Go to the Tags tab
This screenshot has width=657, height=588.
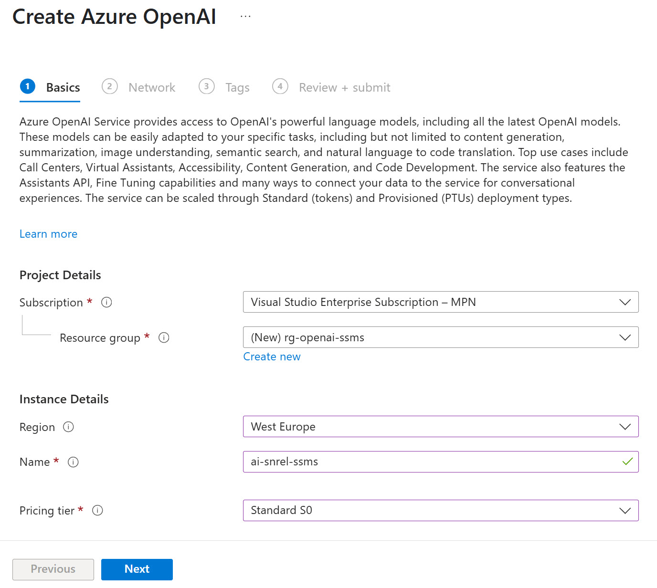click(x=237, y=87)
